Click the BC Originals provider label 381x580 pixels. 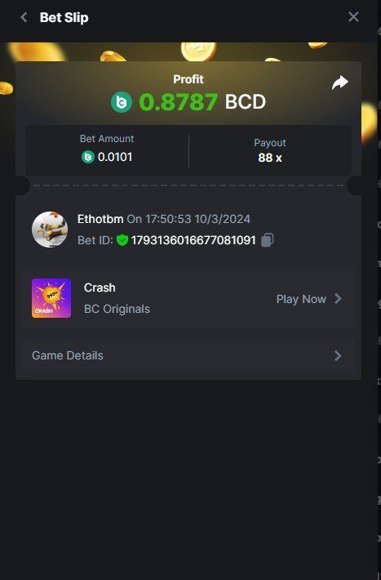coord(117,309)
